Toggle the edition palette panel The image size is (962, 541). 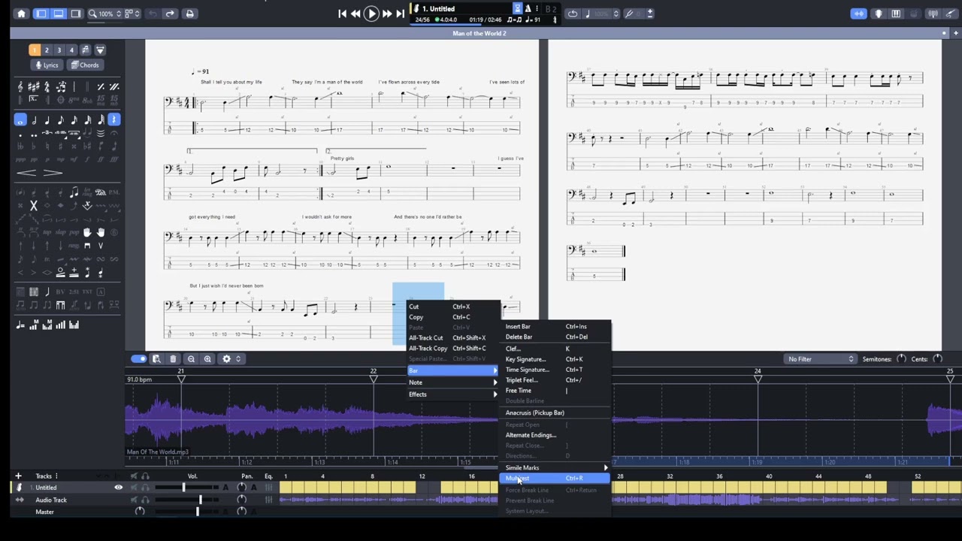[41, 14]
